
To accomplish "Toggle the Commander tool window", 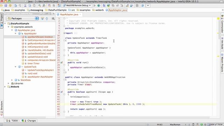I will [x=222, y=24].
